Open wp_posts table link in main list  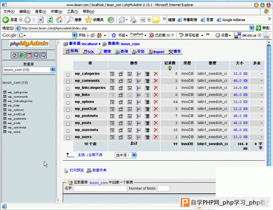coord(83,123)
